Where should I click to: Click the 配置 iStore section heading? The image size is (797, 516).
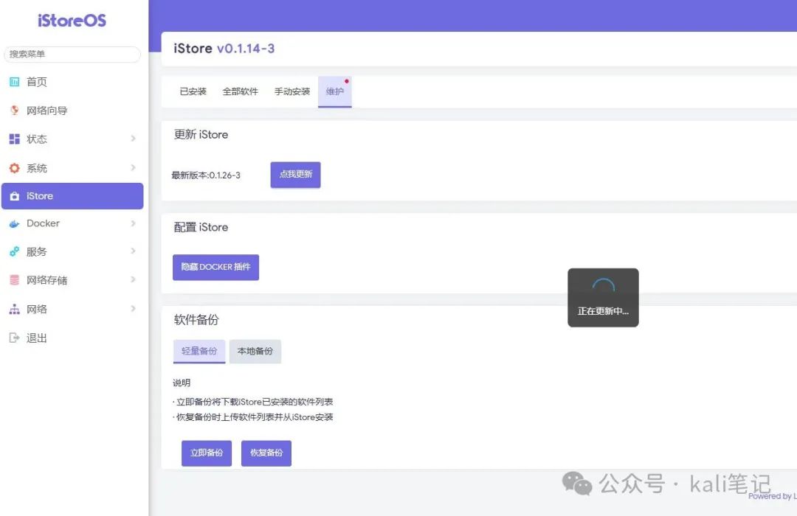[x=201, y=227]
